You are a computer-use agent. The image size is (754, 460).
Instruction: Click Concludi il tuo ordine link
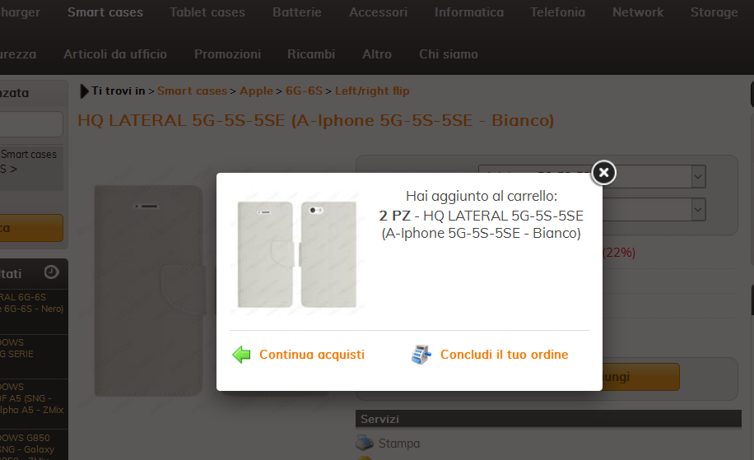[x=504, y=355]
